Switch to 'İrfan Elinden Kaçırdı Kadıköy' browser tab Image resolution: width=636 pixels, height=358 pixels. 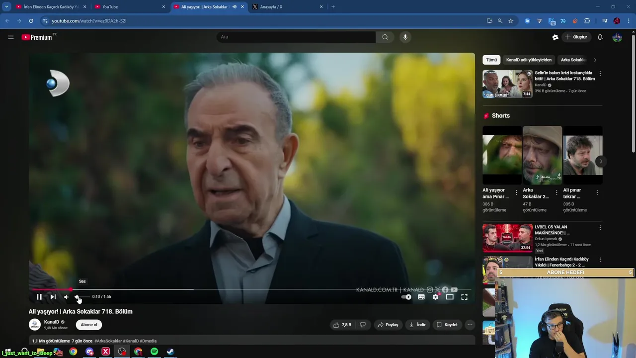51,7
